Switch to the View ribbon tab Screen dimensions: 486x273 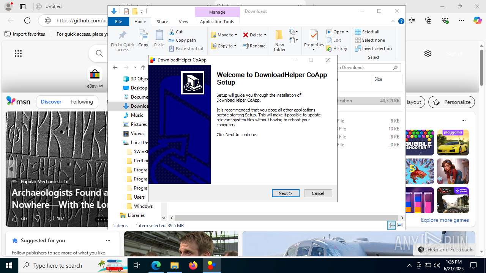pyautogui.click(x=183, y=22)
